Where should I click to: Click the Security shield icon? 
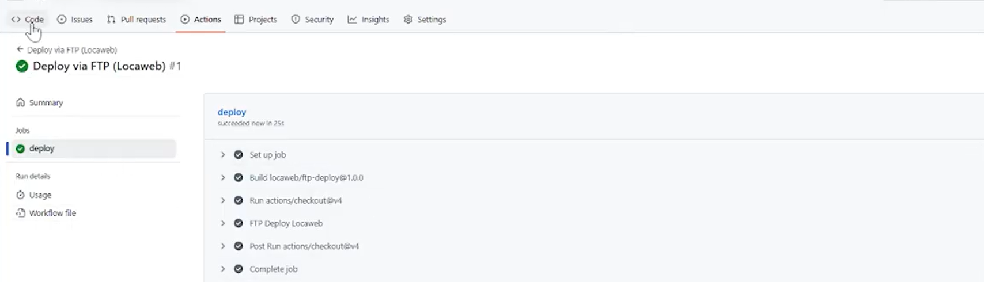coord(296,20)
